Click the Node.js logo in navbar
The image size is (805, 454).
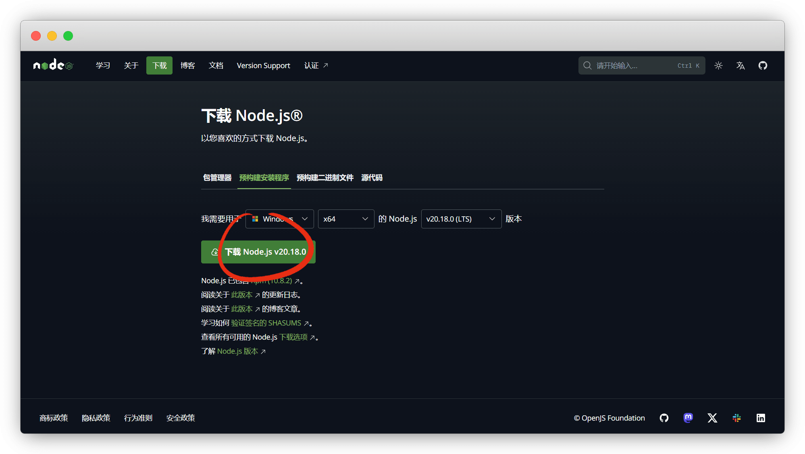pyautogui.click(x=53, y=65)
